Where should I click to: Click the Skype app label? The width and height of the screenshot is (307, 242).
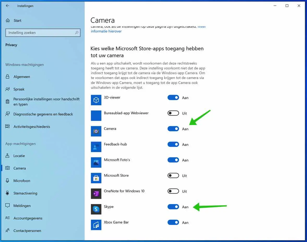tap(109, 207)
